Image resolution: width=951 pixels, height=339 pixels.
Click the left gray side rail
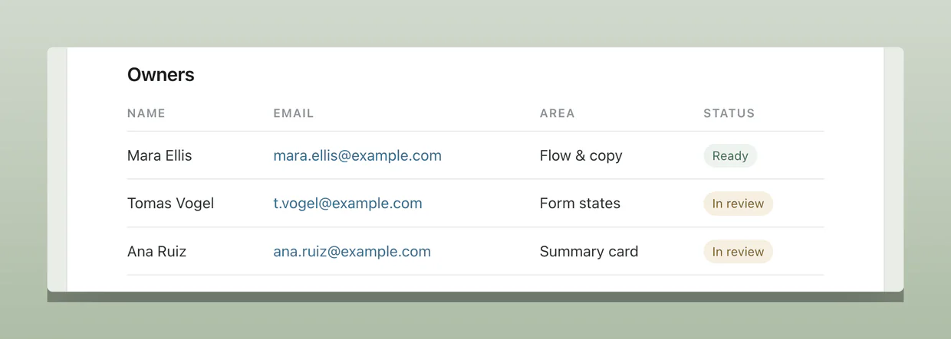click(x=58, y=169)
